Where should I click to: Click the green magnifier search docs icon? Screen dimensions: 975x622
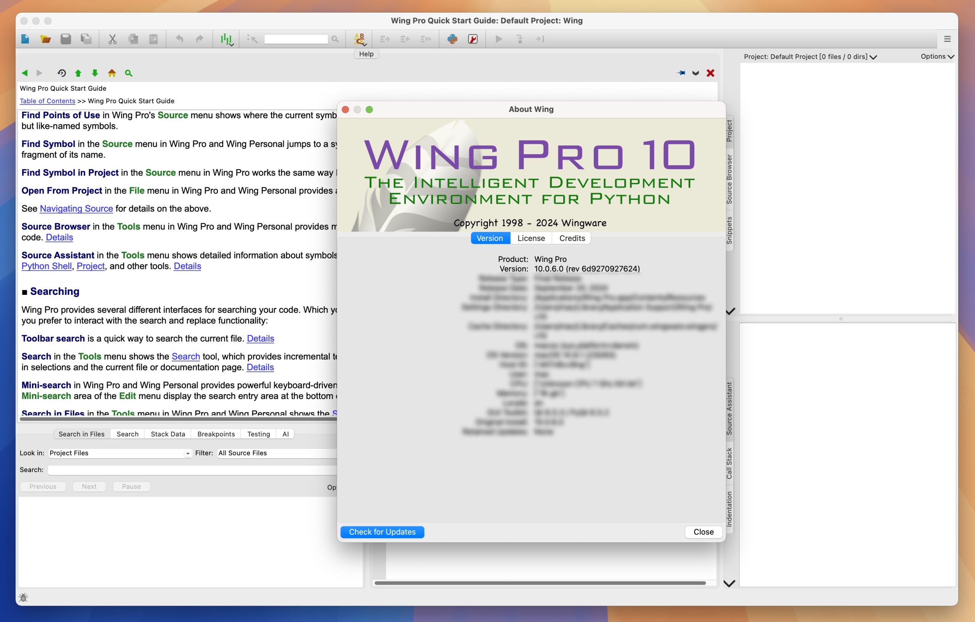click(128, 73)
